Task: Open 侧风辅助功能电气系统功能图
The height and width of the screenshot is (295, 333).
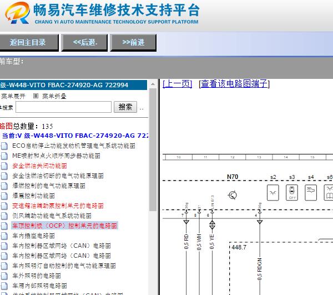Action: [52, 216]
